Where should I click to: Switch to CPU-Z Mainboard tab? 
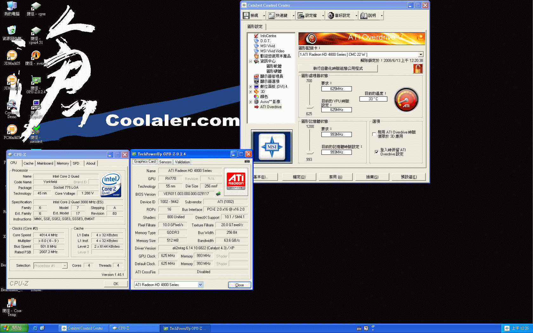[45, 163]
